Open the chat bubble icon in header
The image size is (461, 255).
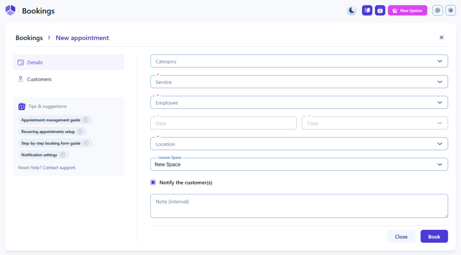(x=438, y=10)
